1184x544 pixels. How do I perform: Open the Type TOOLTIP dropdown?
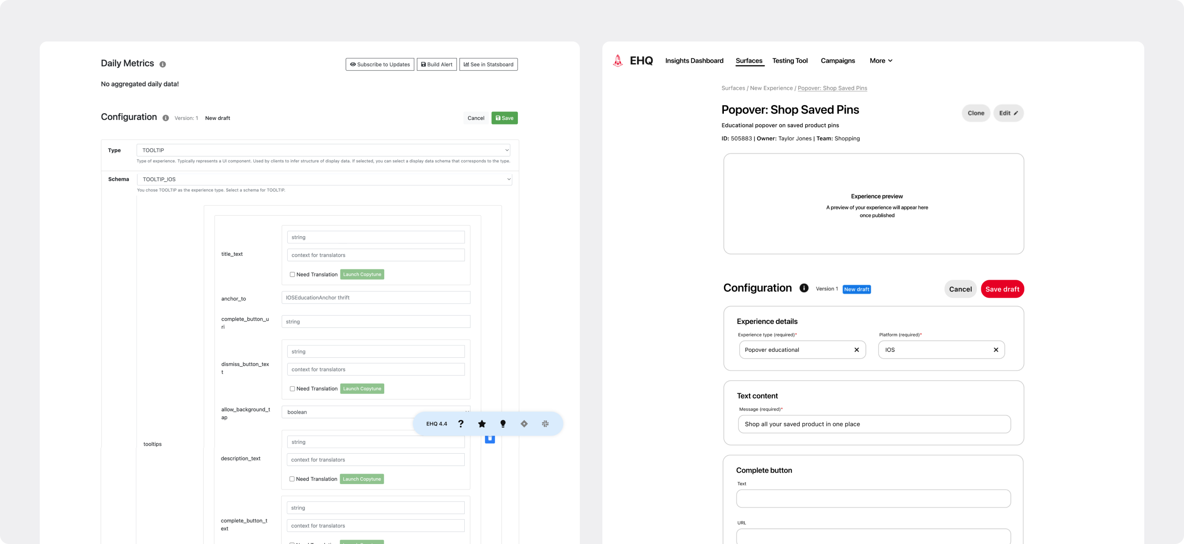323,150
